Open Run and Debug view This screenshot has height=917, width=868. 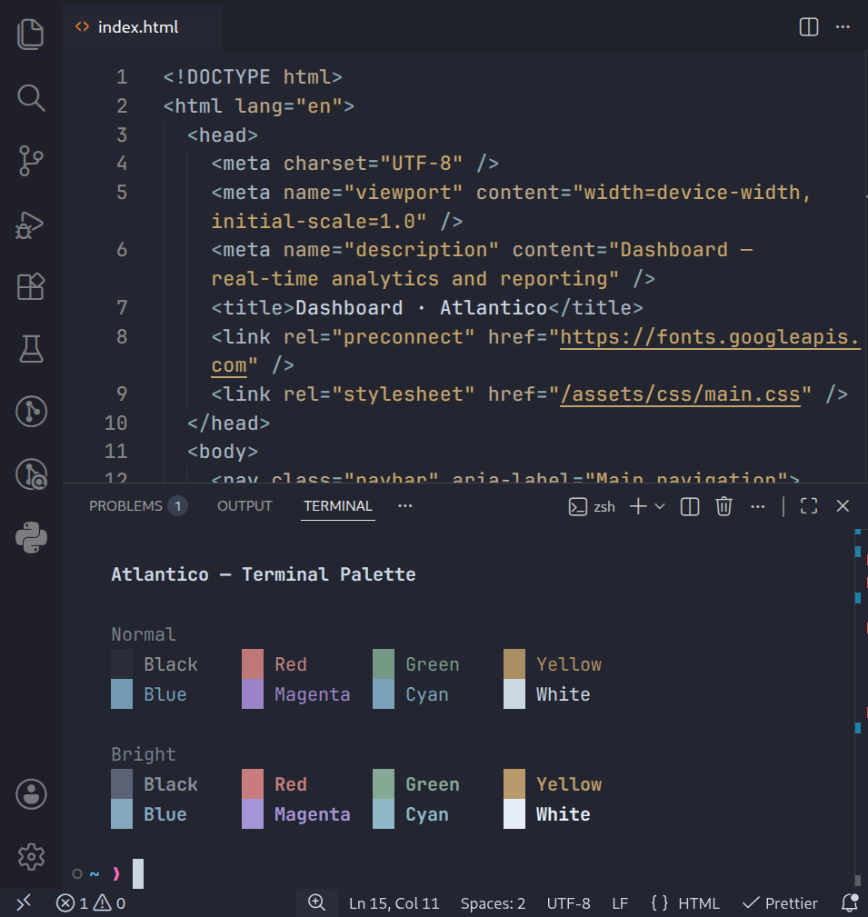30,225
